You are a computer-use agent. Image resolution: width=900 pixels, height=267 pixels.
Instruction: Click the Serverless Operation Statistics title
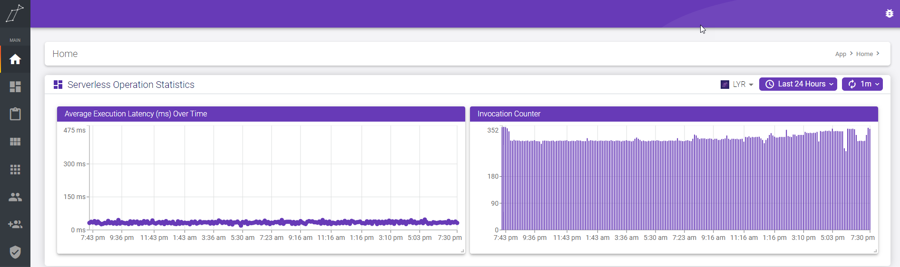pyautogui.click(x=131, y=85)
